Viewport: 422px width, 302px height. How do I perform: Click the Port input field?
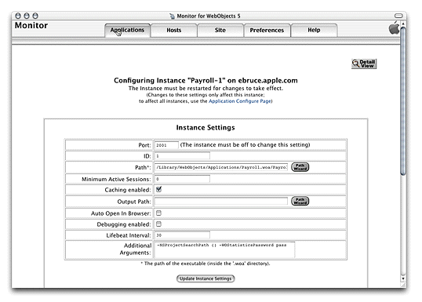(166, 145)
